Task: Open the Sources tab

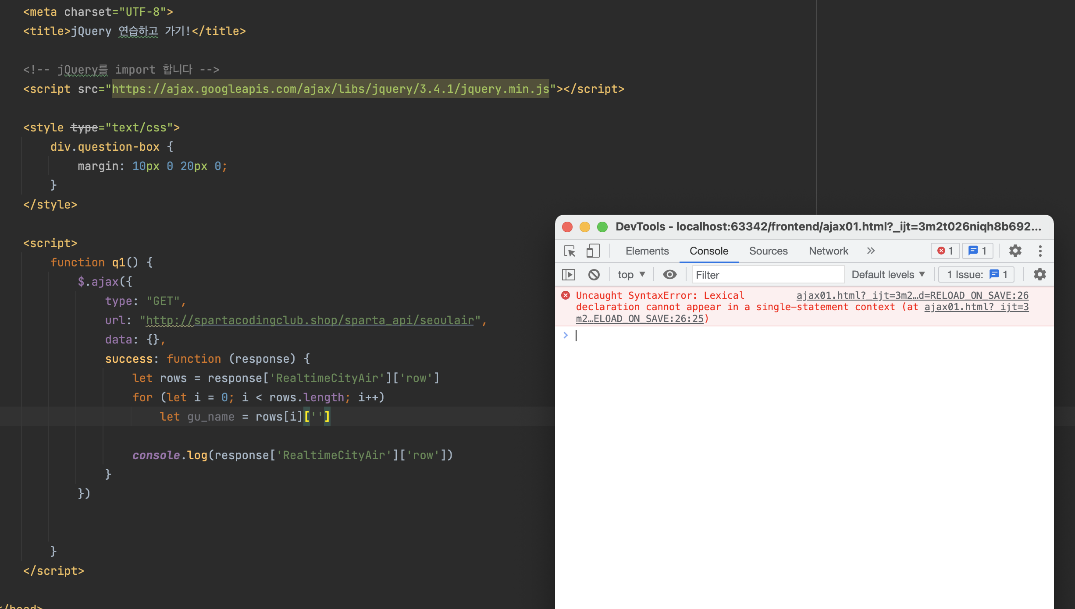Action: (768, 251)
